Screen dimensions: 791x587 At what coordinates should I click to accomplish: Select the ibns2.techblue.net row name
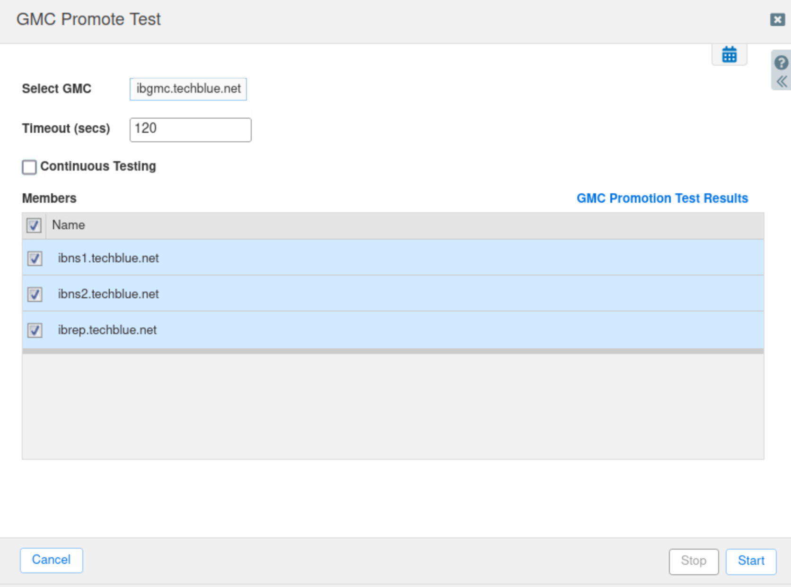108,294
